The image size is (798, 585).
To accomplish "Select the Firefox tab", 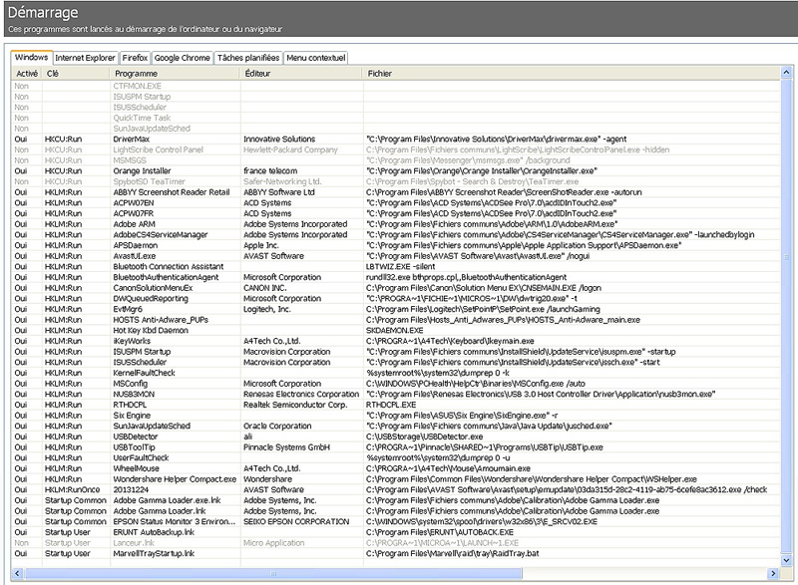I will click(x=135, y=58).
